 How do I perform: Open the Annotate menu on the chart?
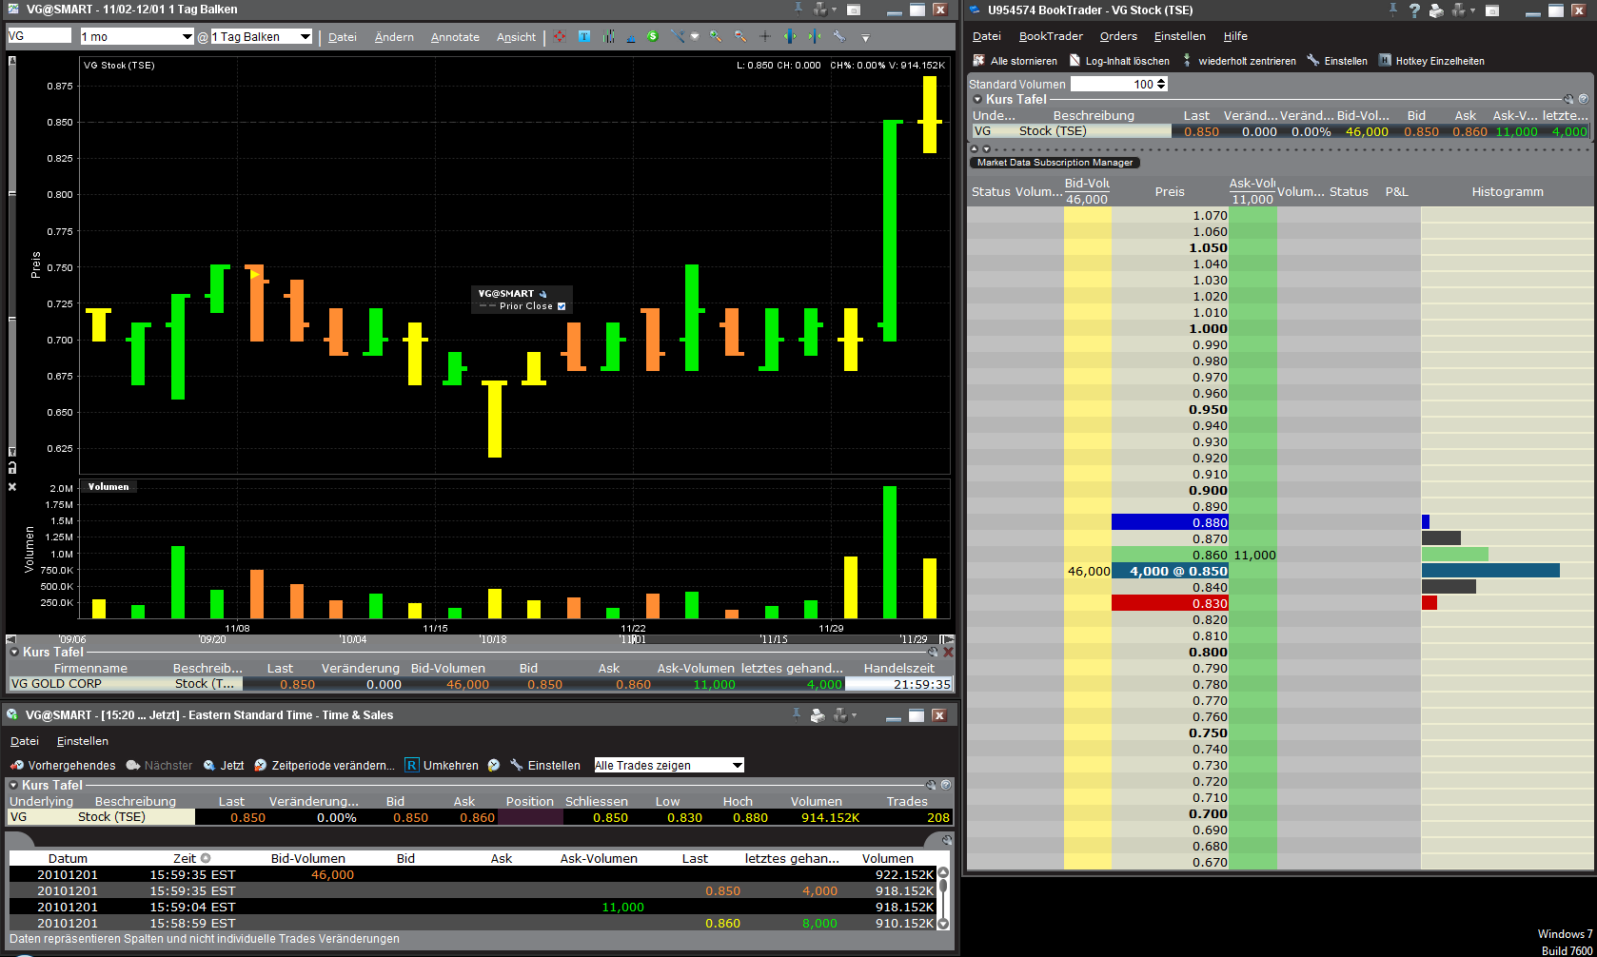455,37
